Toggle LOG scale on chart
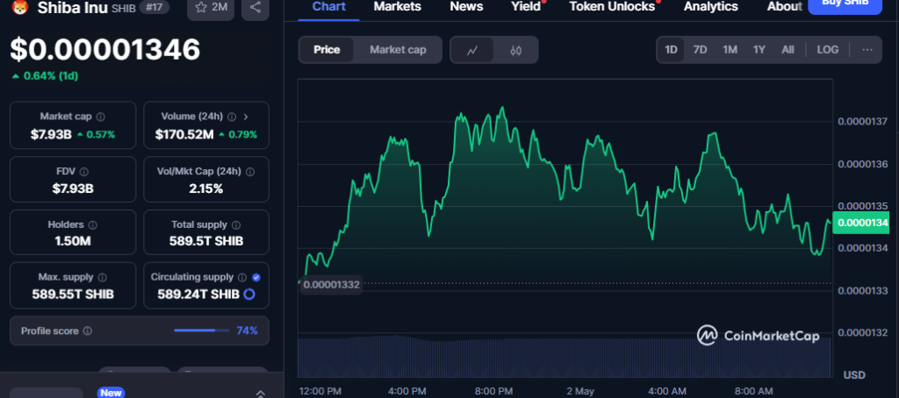The height and width of the screenshot is (398, 899). coord(827,50)
